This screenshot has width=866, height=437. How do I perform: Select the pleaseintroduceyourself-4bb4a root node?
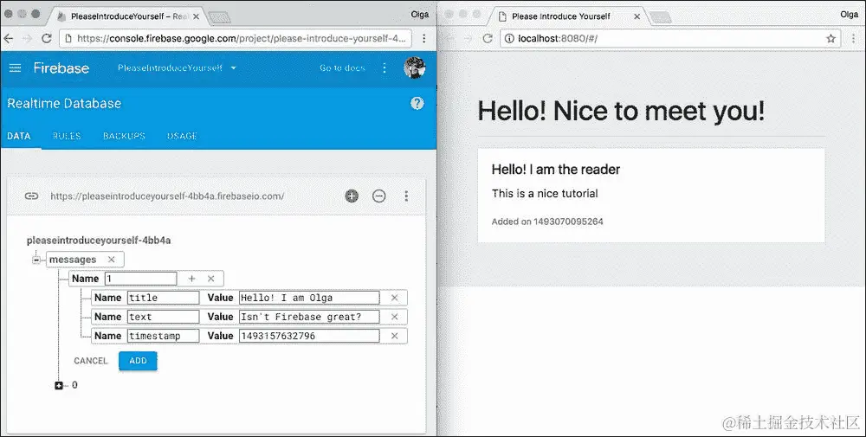coord(99,241)
